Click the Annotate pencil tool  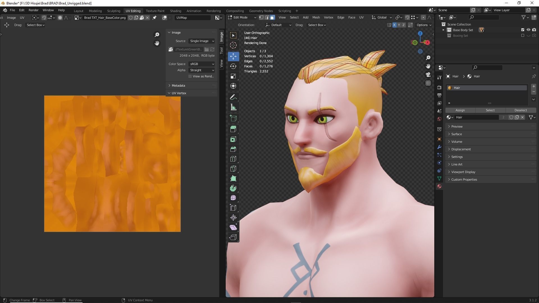point(233,97)
